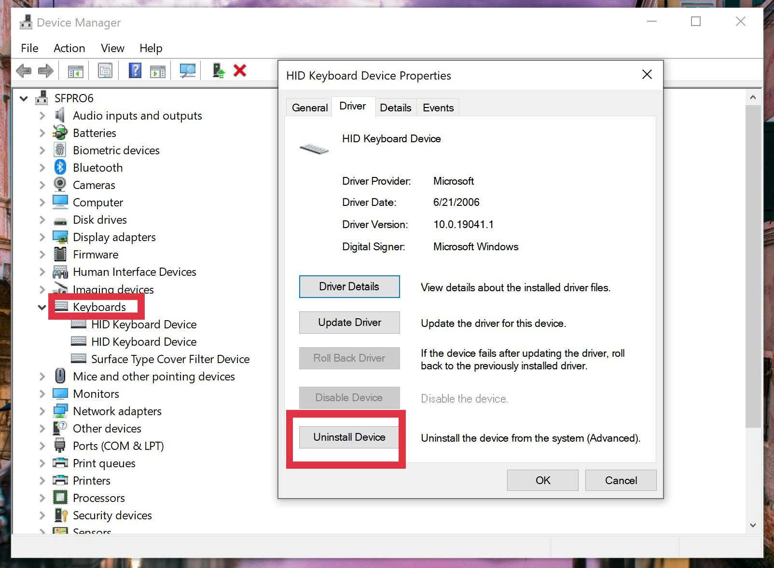The height and width of the screenshot is (568, 774).
Task: Expand Mice and other pointing devices
Action: click(42, 377)
